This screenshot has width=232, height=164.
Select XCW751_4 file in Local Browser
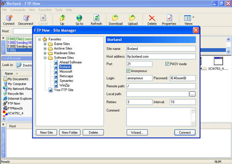[15, 113]
